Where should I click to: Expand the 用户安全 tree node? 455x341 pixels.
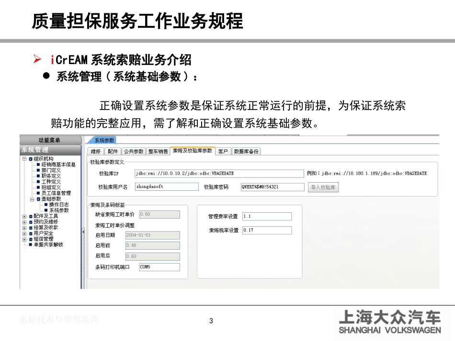point(24,233)
